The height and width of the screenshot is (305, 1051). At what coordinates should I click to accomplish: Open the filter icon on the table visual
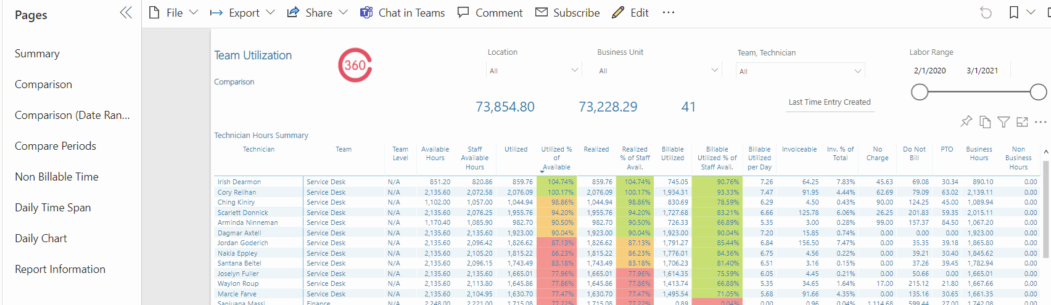click(x=1004, y=122)
